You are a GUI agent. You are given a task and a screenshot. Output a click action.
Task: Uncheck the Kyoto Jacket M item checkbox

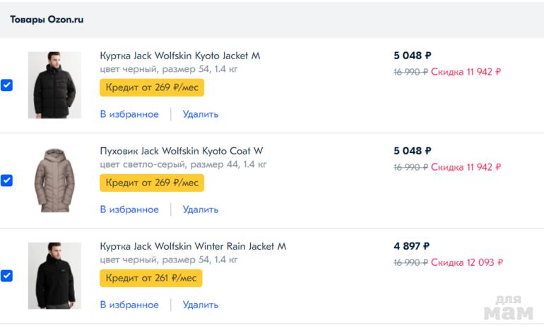(x=6, y=85)
